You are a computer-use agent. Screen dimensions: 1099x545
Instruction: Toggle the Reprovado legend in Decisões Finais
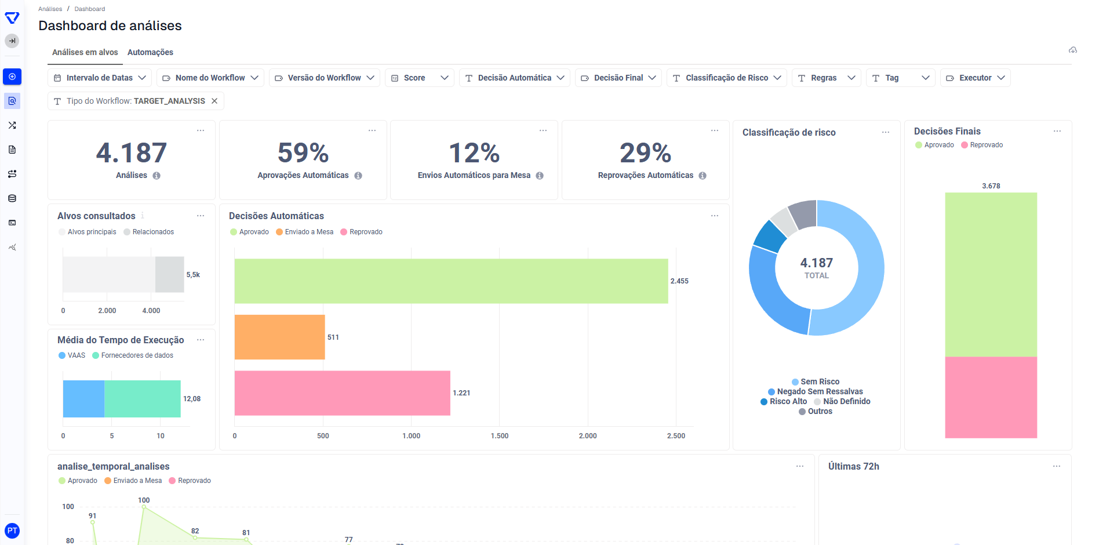tap(982, 145)
